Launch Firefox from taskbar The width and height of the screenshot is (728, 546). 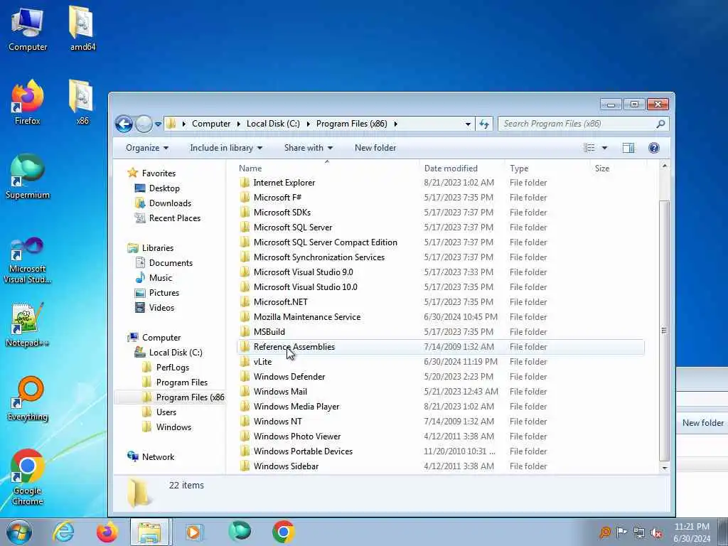[x=107, y=532]
